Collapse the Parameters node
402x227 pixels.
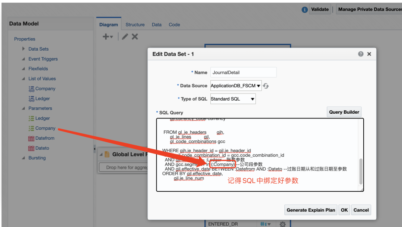point(23,108)
